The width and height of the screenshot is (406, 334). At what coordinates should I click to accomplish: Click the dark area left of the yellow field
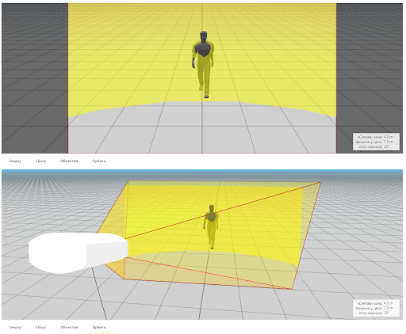pos(35,78)
